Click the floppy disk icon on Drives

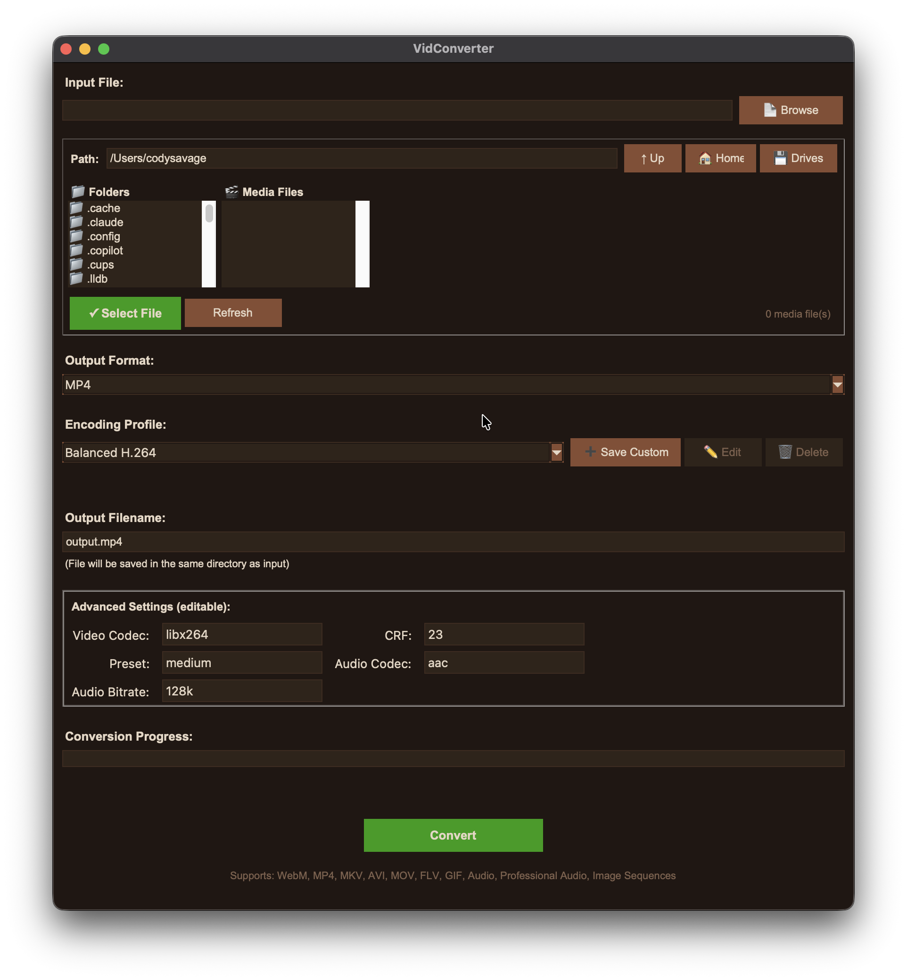(780, 158)
